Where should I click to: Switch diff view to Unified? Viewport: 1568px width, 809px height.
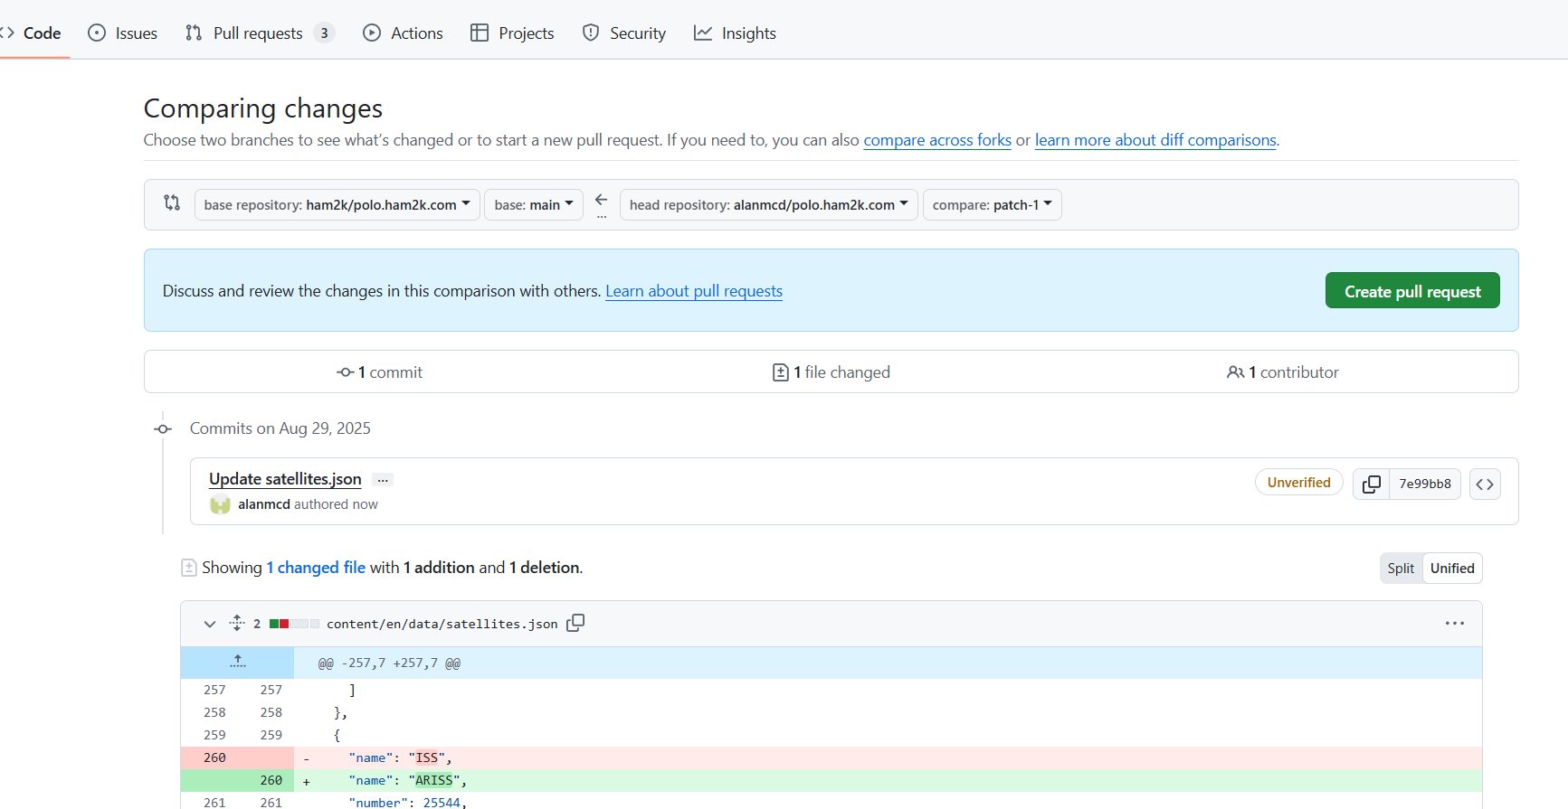coord(1451,568)
